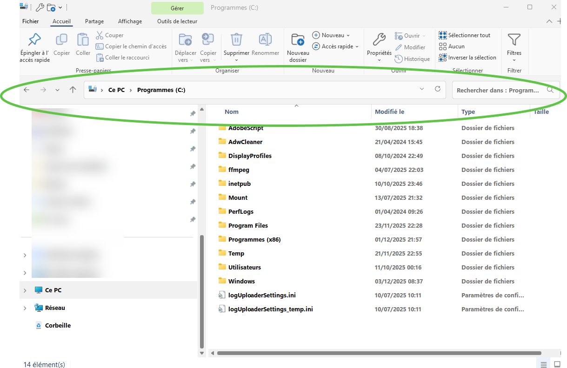
Task: Select the Program Files folder
Action: click(x=248, y=225)
